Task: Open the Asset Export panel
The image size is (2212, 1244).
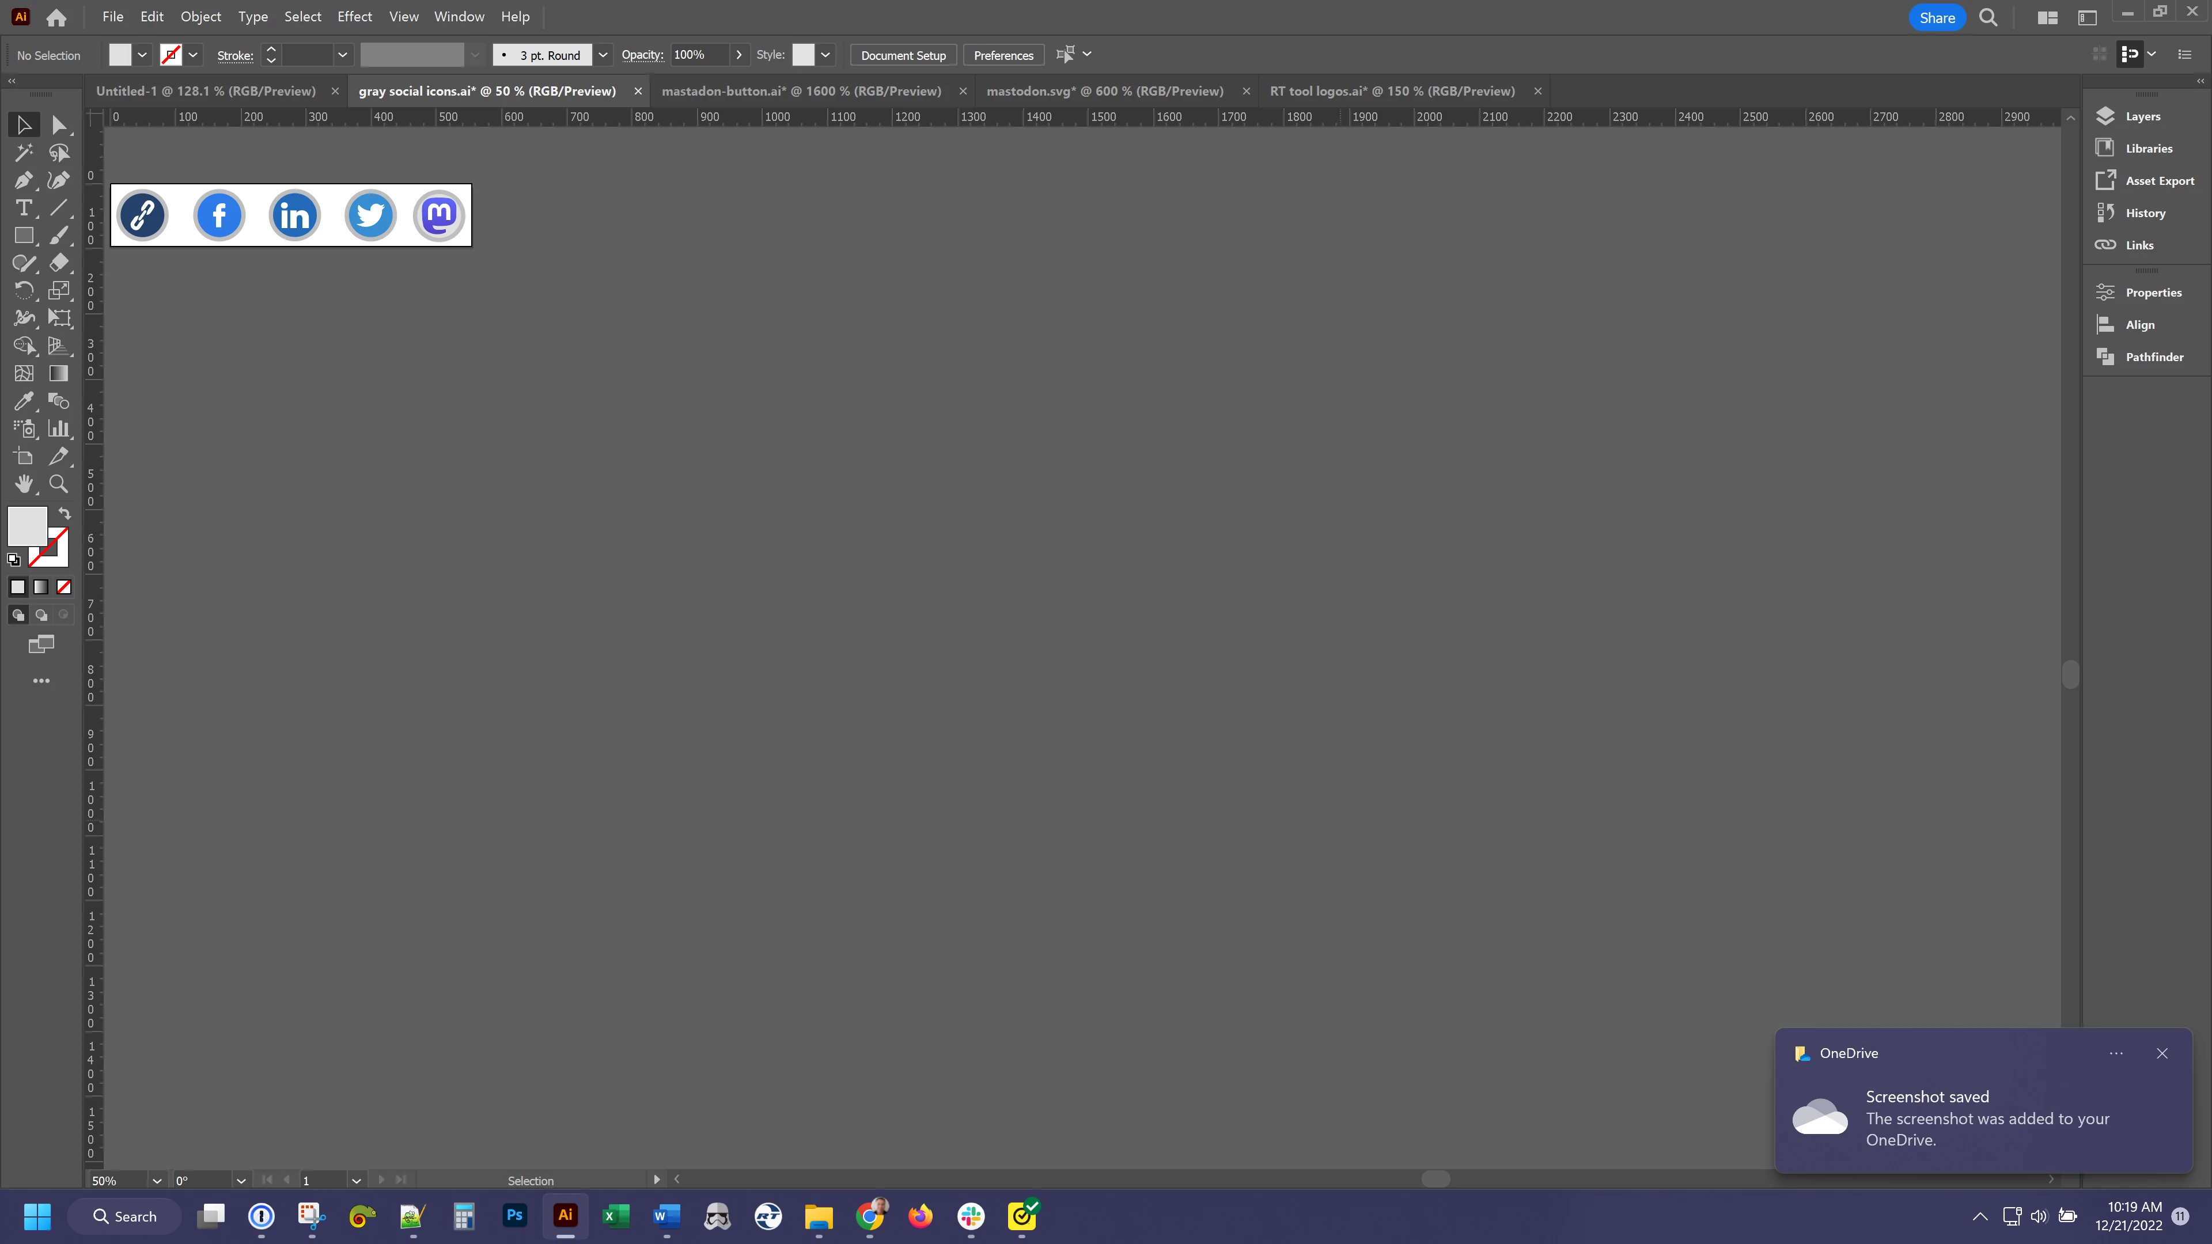Action: pyautogui.click(x=2159, y=181)
